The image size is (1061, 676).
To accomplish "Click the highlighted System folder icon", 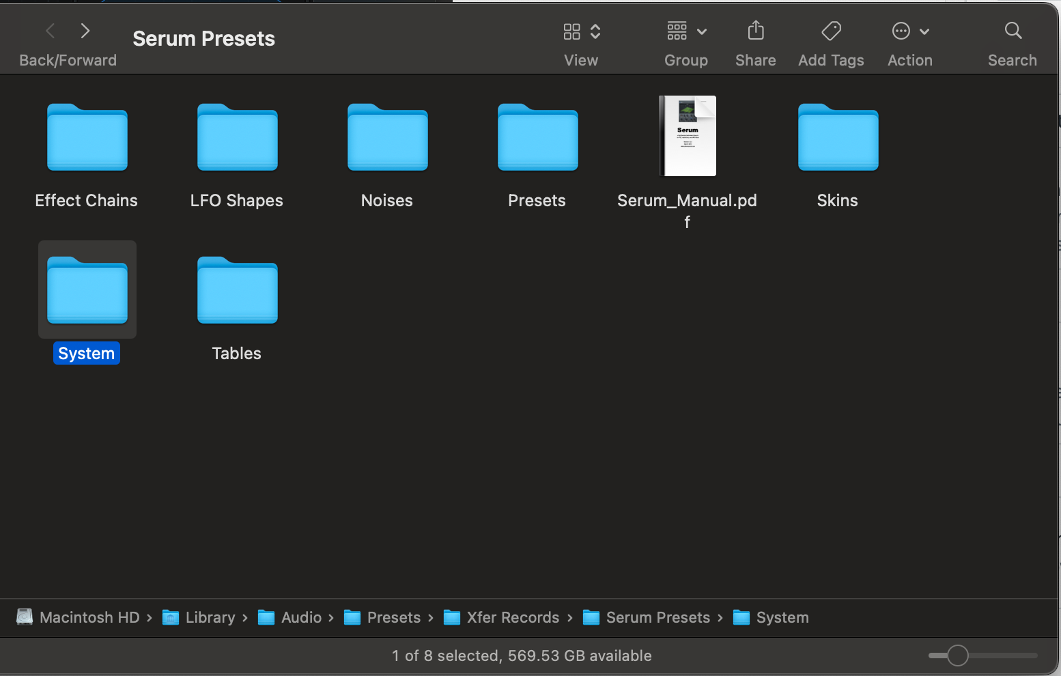I will [87, 290].
